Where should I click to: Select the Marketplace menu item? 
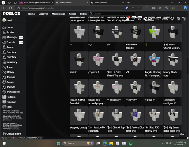59,14
